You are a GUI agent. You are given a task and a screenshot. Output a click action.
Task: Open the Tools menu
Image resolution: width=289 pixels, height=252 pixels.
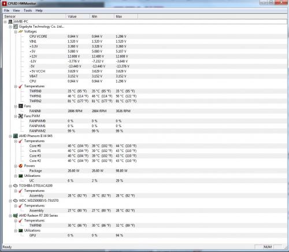pyautogui.click(x=28, y=10)
